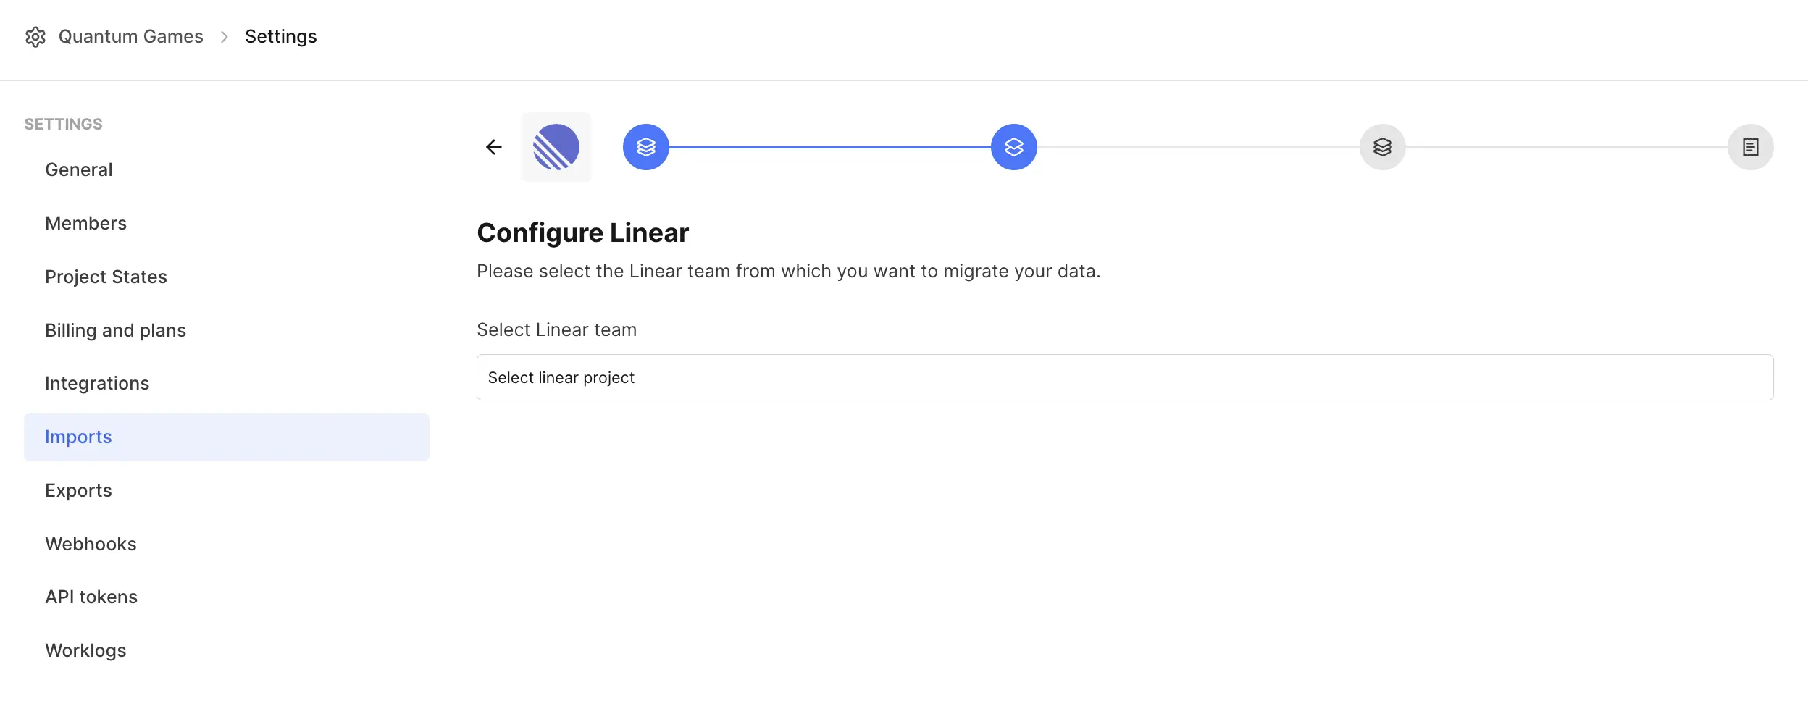The image size is (1808, 714).
Task: Click the breadcrumb chevron separator
Action: point(225,37)
